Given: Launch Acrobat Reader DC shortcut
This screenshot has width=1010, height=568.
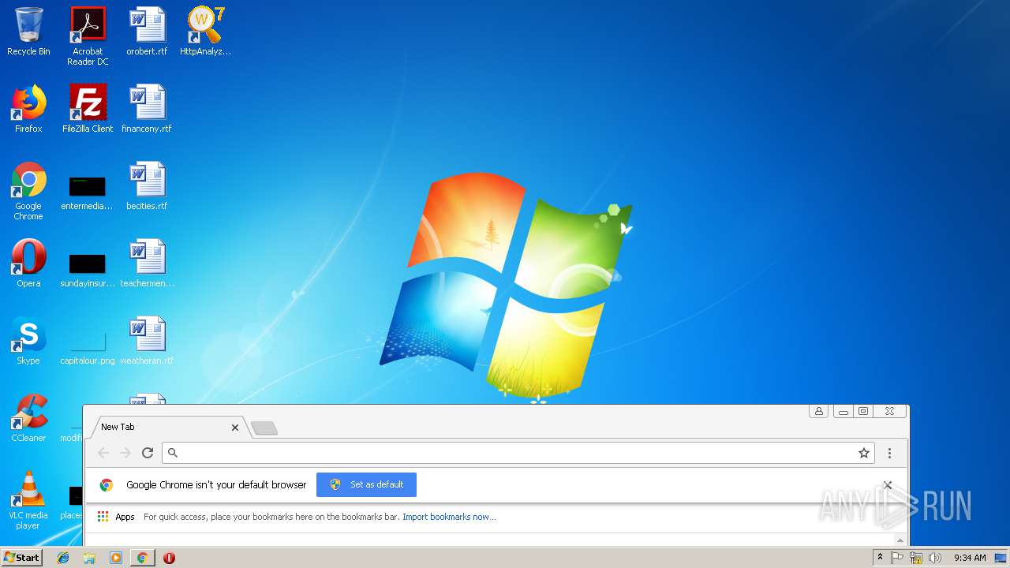Looking at the screenshot, I should click(88, 35).
